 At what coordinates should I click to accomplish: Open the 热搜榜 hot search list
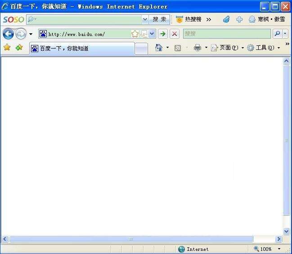tap(189, 19)
